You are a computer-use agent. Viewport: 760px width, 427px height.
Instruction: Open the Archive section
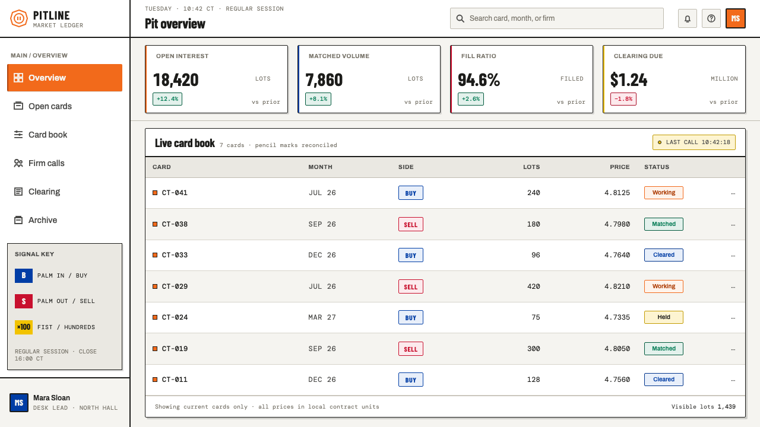[65, 220]
